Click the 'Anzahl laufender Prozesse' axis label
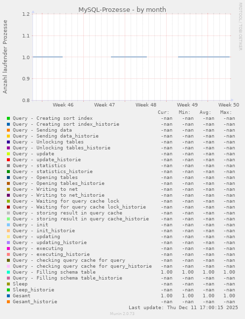 pos(5,57)
